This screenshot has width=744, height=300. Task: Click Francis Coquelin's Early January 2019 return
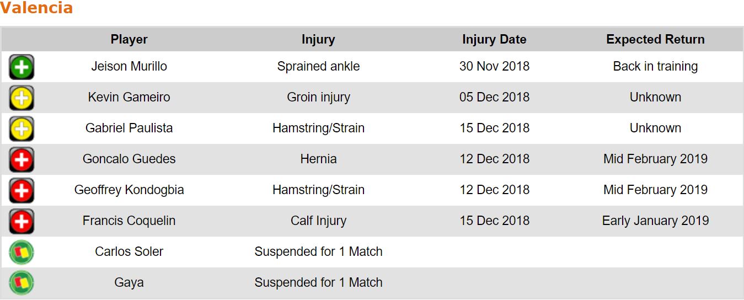[655, 221]
